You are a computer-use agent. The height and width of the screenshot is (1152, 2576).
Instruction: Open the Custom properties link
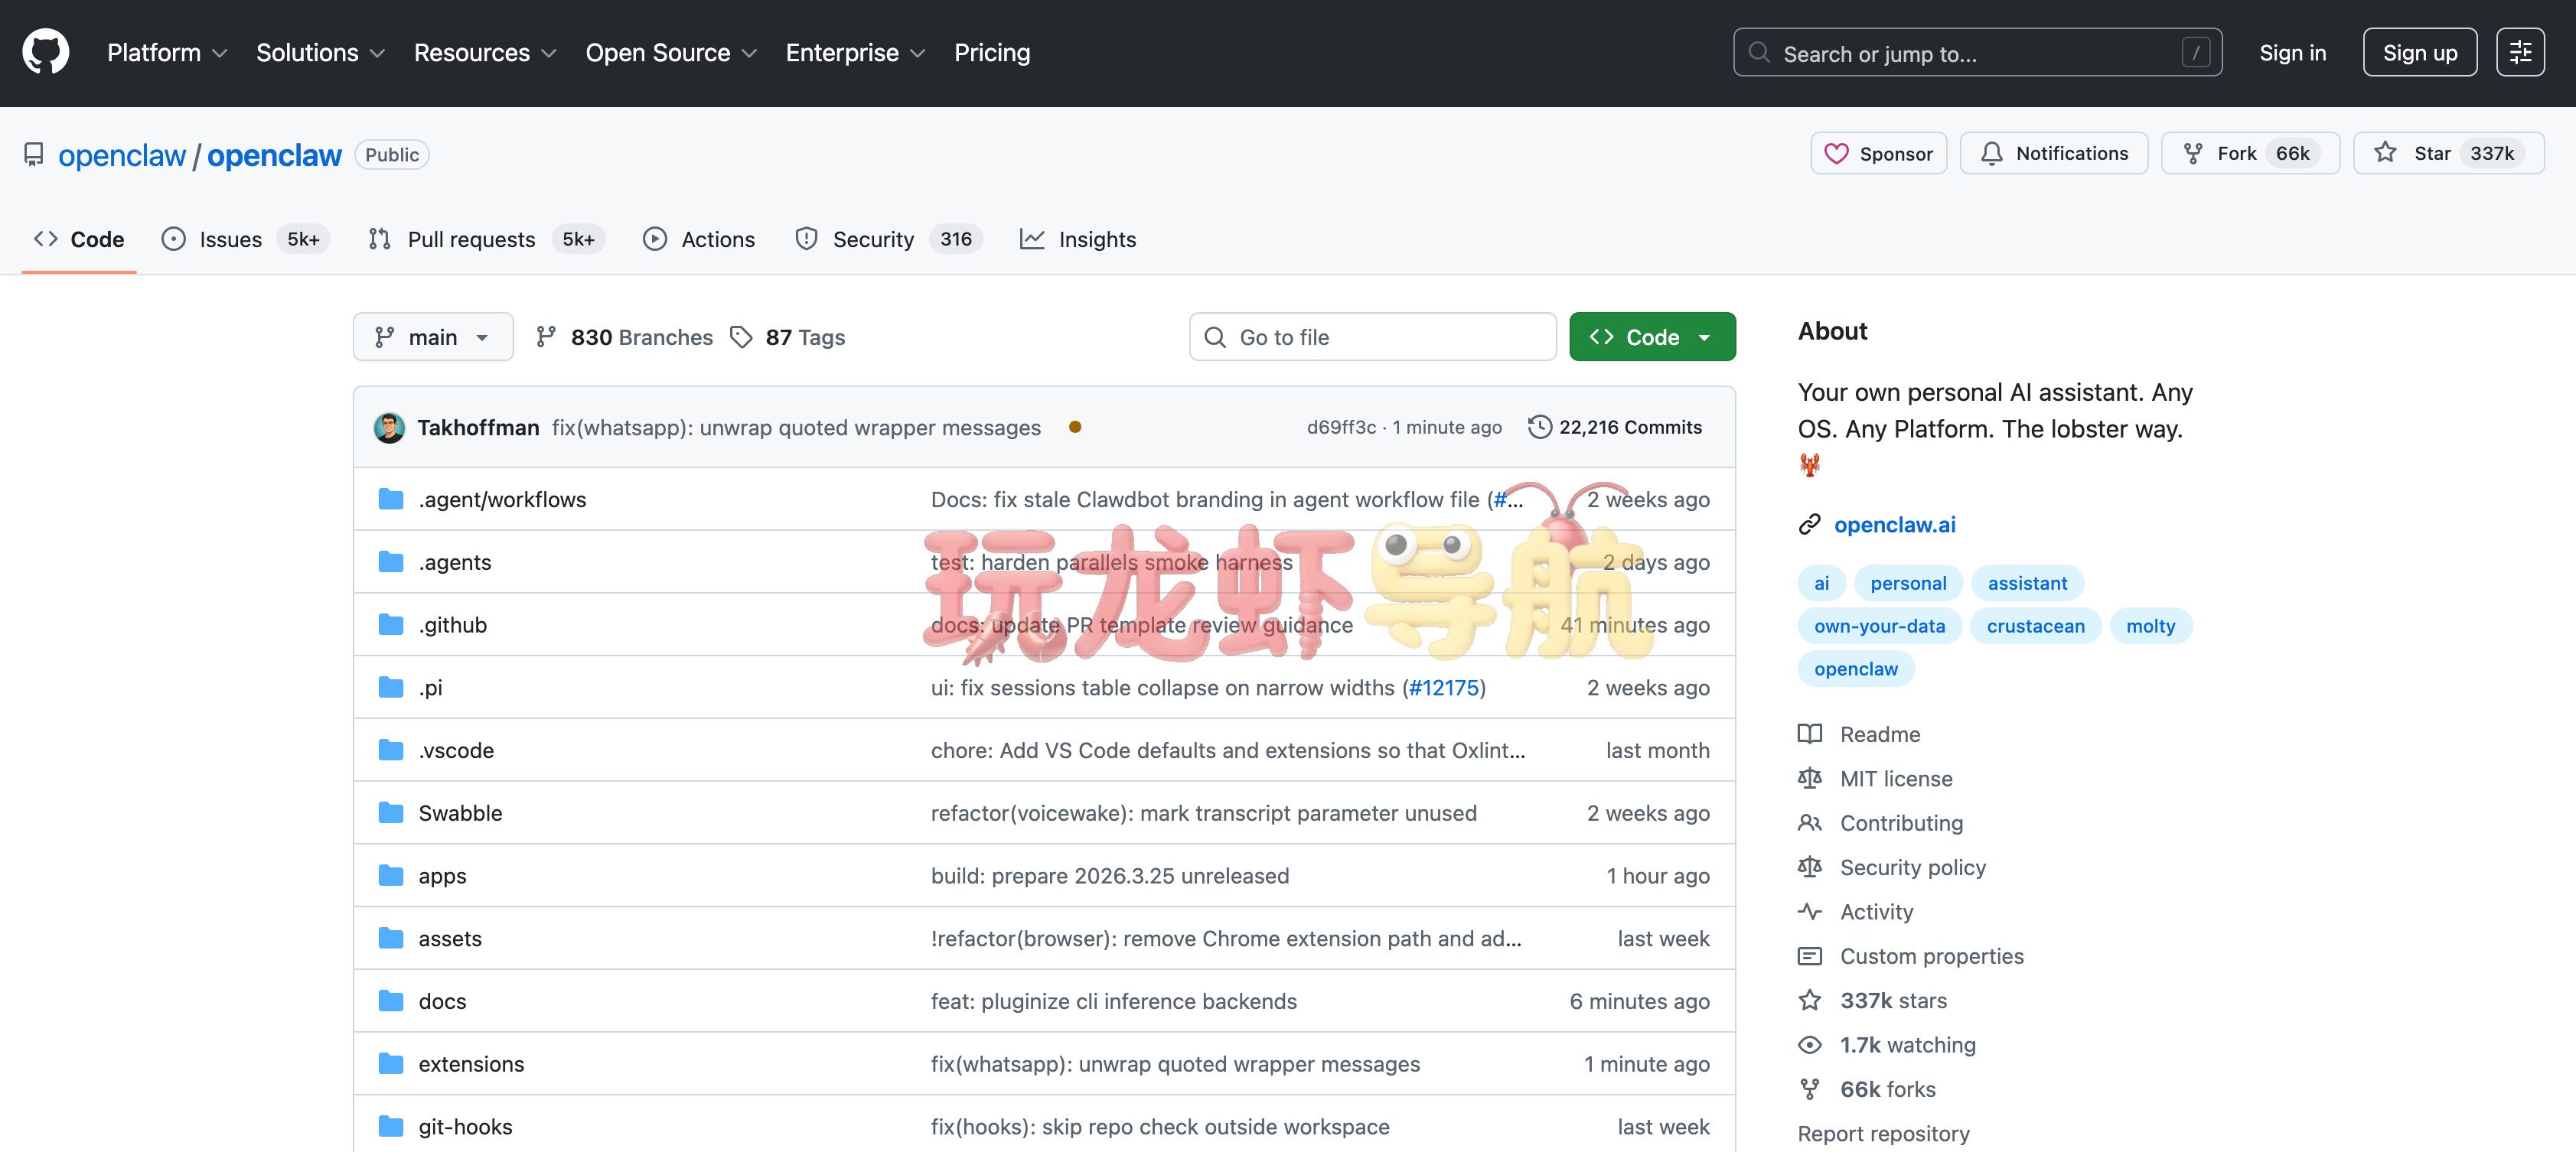tap(1911, 956)
